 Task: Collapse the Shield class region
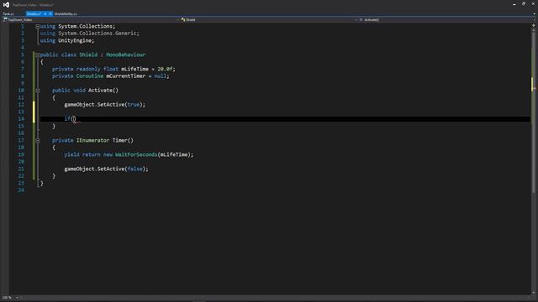click(x=37, y=55)
